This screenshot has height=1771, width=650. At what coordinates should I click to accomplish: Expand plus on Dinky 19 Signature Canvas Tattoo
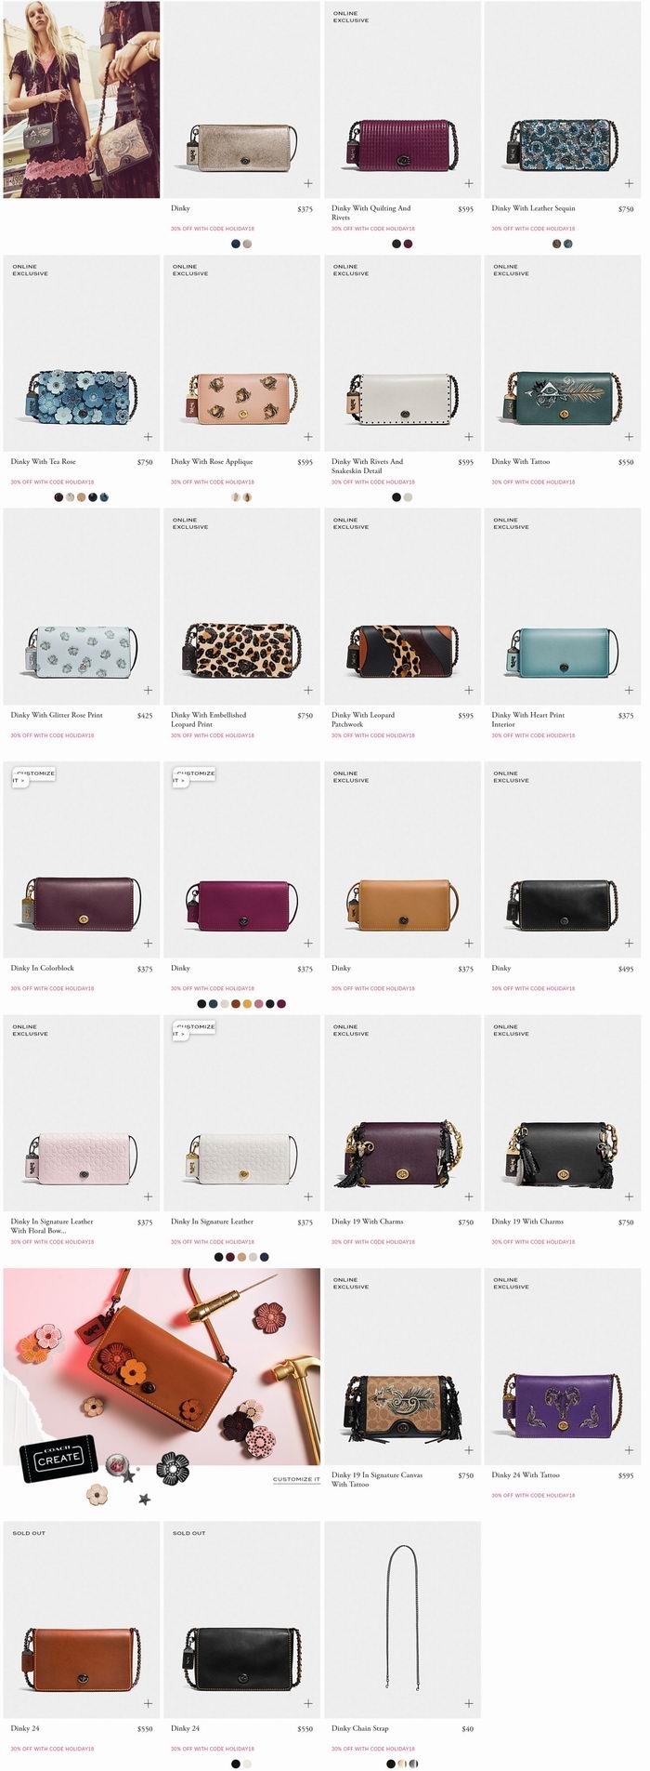[469, 1450]
